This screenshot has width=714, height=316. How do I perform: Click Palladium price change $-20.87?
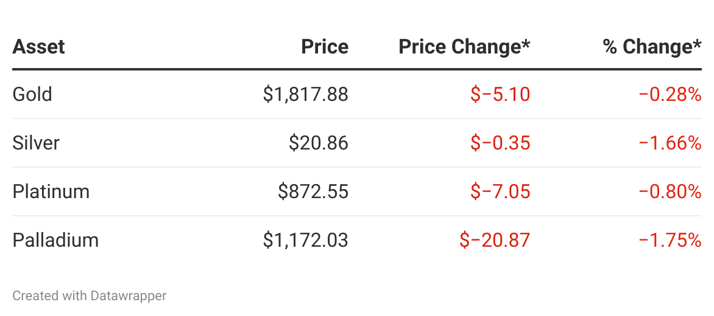(x=495, y=240)
